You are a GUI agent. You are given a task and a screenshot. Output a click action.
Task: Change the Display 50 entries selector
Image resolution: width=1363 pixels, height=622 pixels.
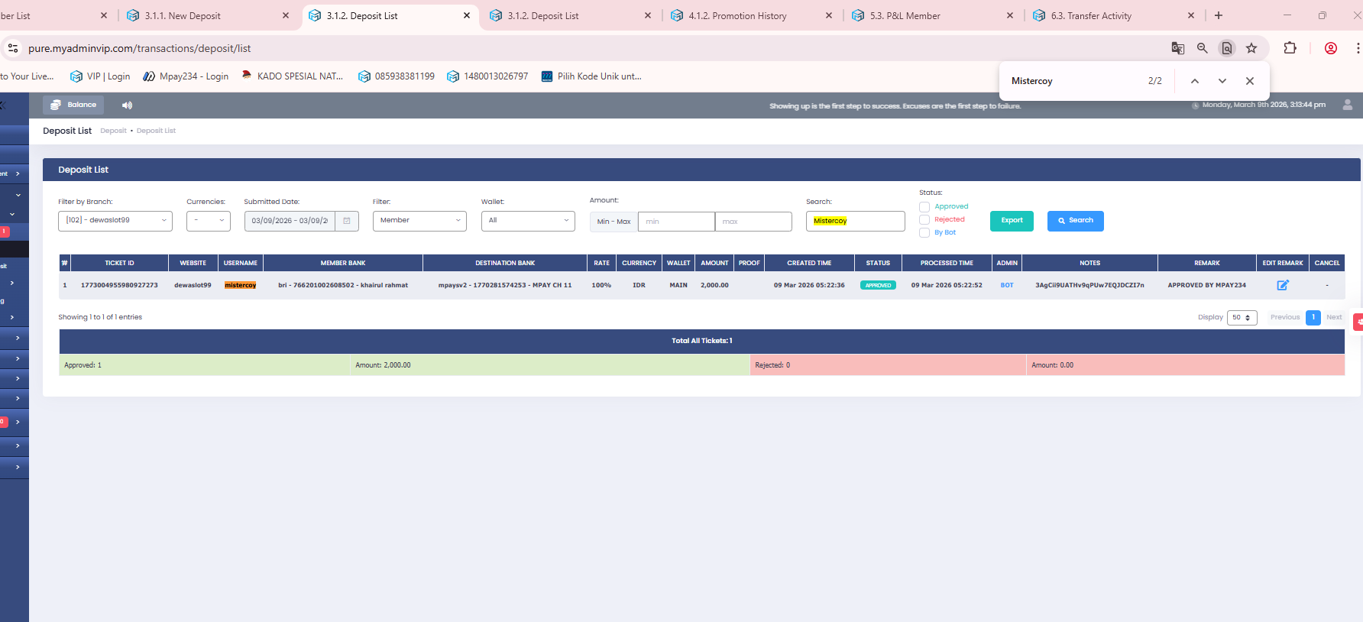(1242, 318)
